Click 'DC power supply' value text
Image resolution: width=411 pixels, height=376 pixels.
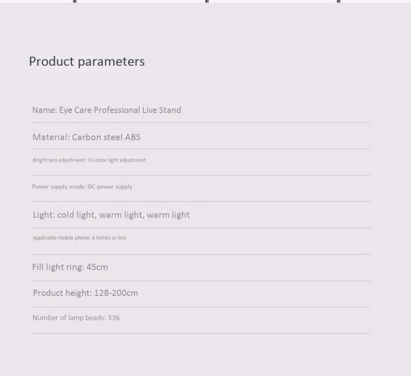110,187
